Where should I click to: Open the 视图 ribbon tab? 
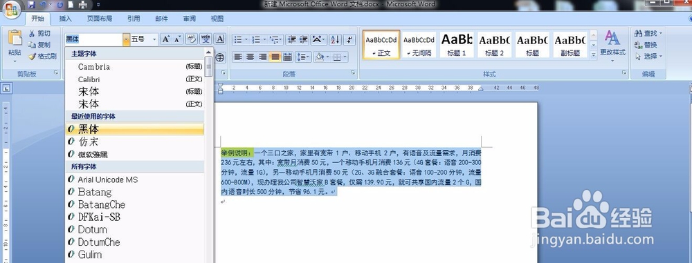(x=217, y=19)
